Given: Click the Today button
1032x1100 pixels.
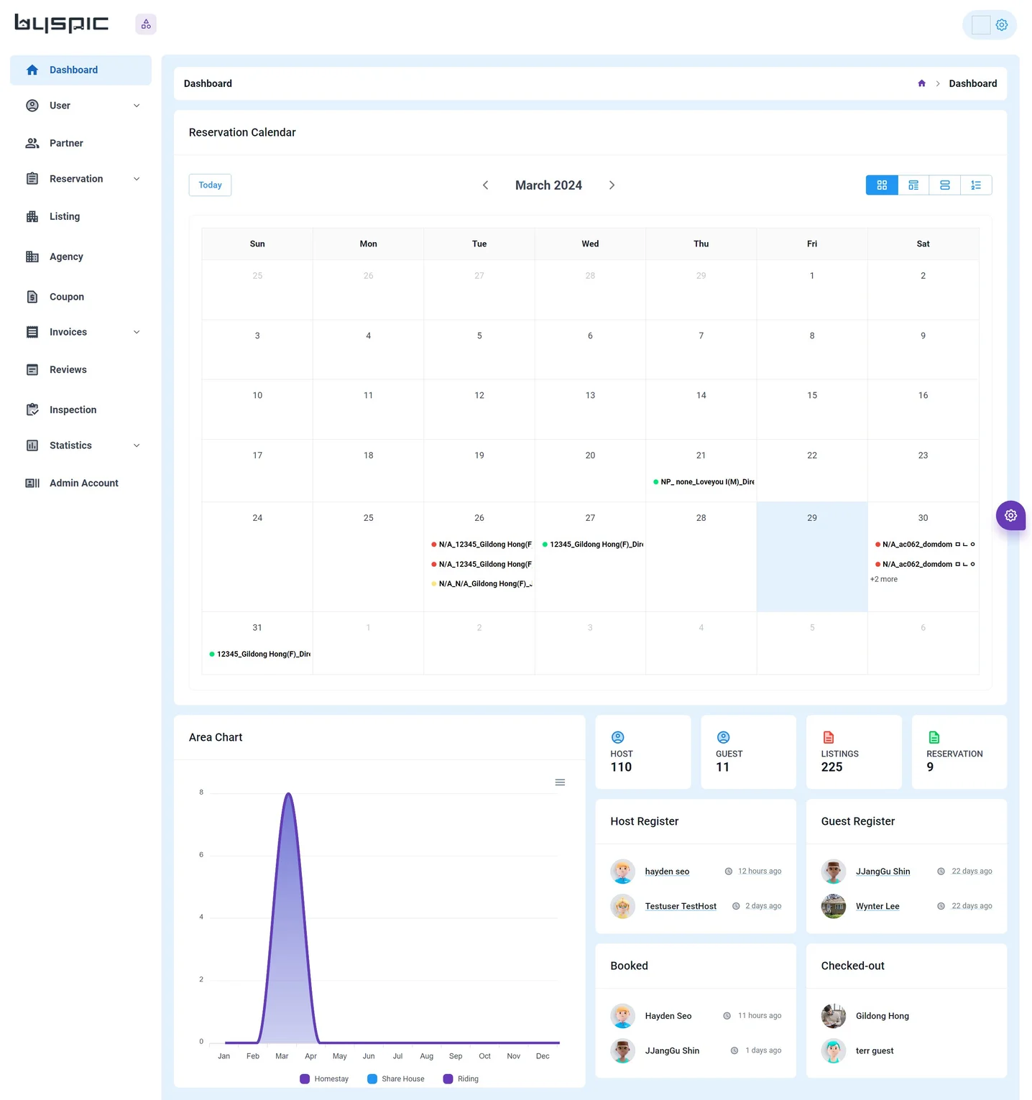Looking at the screenshot, I should click(210, 185).
